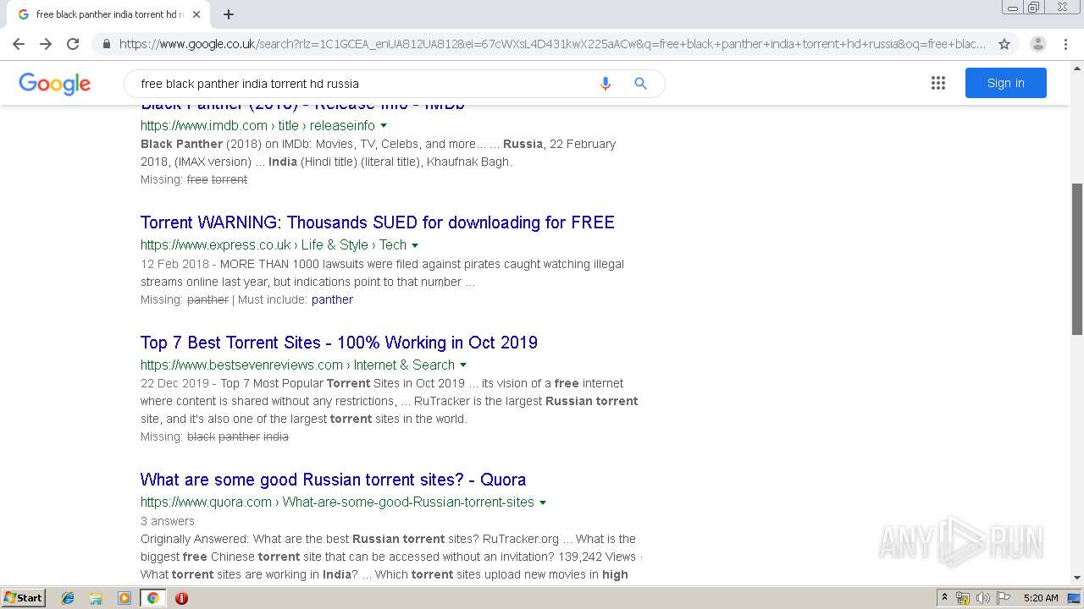Click the scrollbar down arrow
This screenshot has height=609, width=1084.
tap(1077, 578)
